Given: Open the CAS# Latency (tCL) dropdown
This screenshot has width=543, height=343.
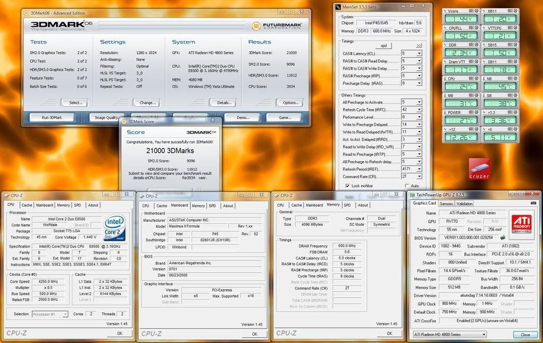Looking at the screenshot, I should coord(419,54).
